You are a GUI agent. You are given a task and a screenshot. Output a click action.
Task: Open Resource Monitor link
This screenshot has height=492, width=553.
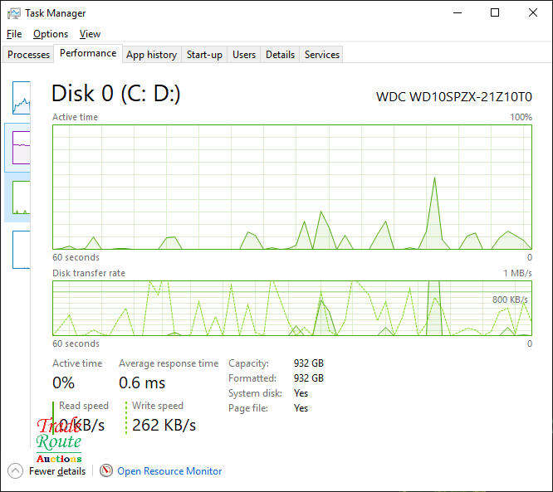point(169,471)
